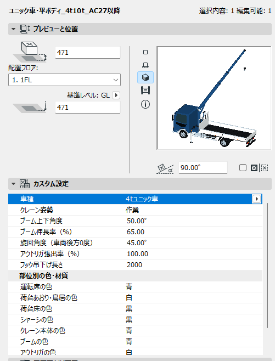Enable the checkbox next to the rotation angle
Image resolution: width=275 pixels, height=361 pixels.
243,168
